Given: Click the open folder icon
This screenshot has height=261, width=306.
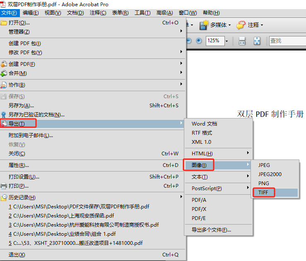Looking at the screenshot, I should (x=4, y=23).
